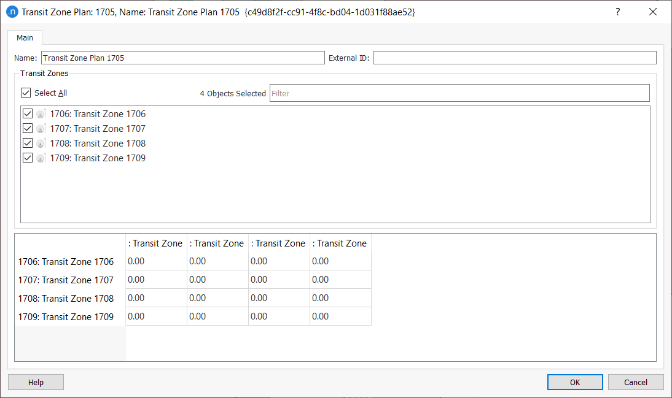
Task: Click the question mark help icon in title bar
Action: click(x=618, y=12)
